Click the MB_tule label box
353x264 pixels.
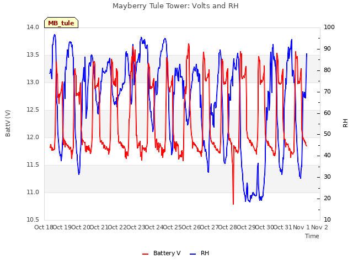click(x=61, y=23)
